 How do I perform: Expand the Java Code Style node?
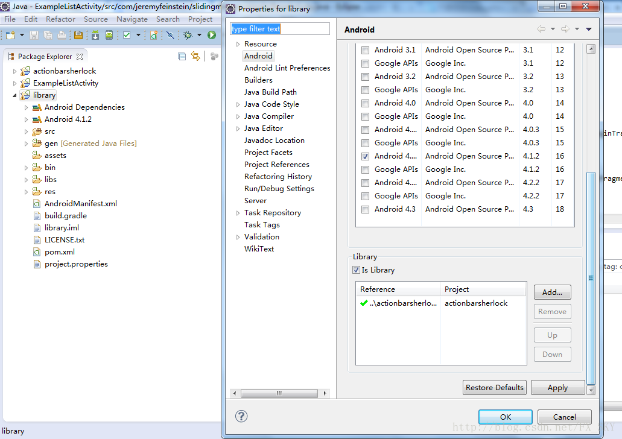pyautogui.click(x=238, y=104)
